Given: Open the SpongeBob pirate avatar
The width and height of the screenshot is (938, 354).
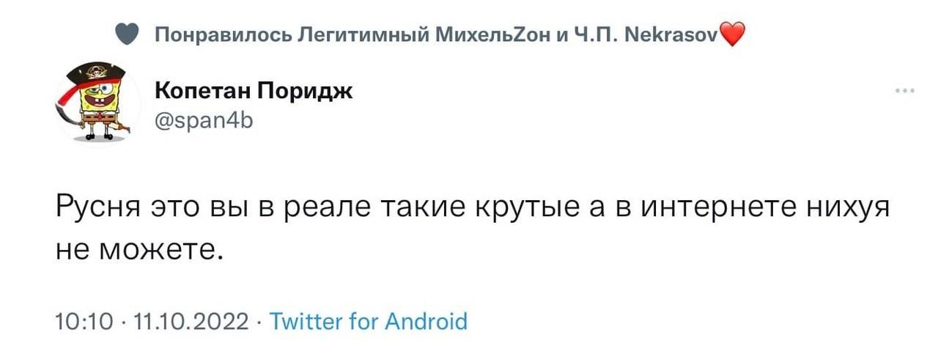Looking at the screenshot, I should pos(98,102).
